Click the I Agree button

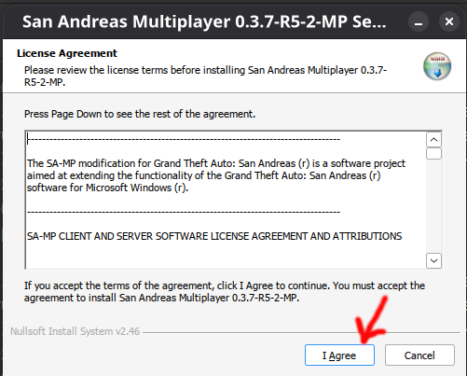[339, 355]
